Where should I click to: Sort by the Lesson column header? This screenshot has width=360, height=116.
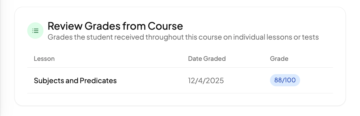pyautogui.click(x=44, y=59)
